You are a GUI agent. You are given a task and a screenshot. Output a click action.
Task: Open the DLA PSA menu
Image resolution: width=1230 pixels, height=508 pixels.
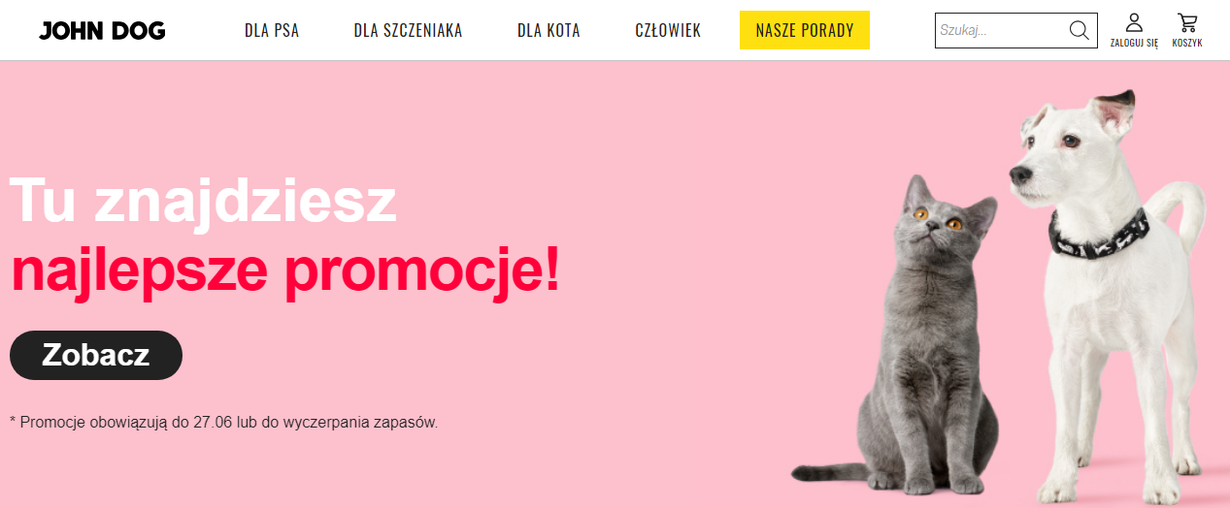[x=272, y=31]
